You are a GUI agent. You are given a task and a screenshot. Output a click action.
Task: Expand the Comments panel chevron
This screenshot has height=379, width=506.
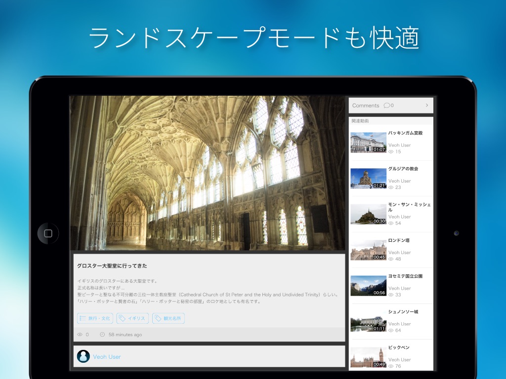[427, 105]
